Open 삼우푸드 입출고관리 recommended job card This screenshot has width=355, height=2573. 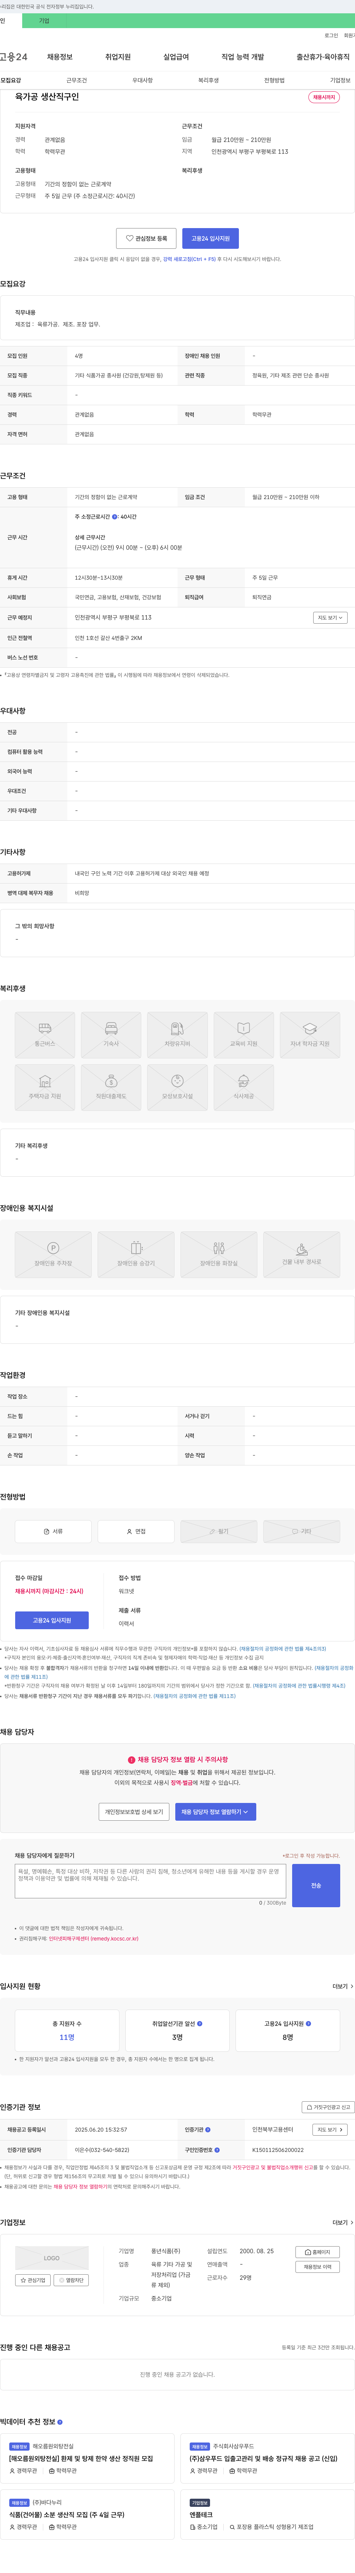pyautogui.click(x=269, y=2458)
